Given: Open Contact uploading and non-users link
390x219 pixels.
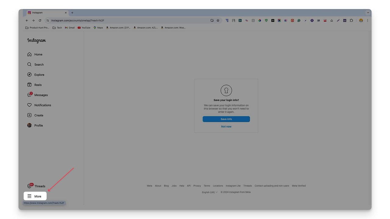Looking at the screenshot, I should [272, 186].
